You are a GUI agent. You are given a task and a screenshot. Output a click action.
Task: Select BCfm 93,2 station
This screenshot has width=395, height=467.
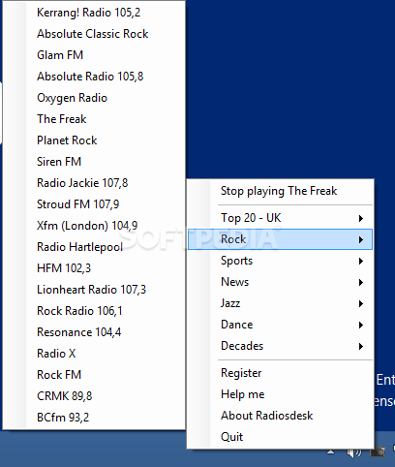coord(94,418)
